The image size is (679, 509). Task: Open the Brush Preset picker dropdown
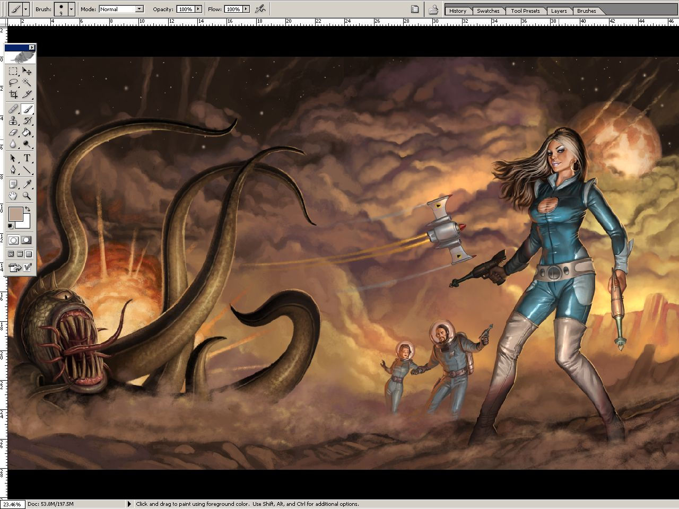tap(71, 9)
